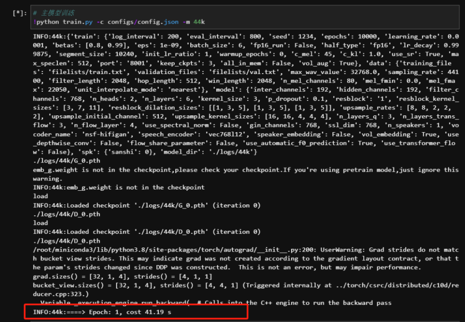
Task: Click the first ./logs/44k/D_0.pth output line
Action: (x=67, y=214)
